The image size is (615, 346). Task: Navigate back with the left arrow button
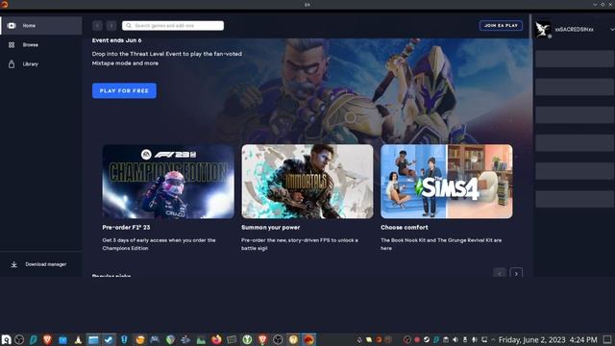(x=97, y=26)
